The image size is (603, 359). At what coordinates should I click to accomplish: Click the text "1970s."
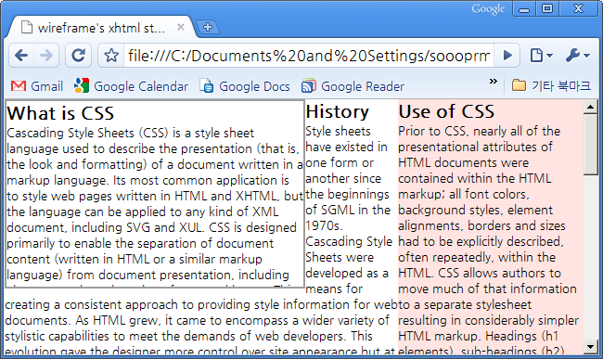point(324,226)
